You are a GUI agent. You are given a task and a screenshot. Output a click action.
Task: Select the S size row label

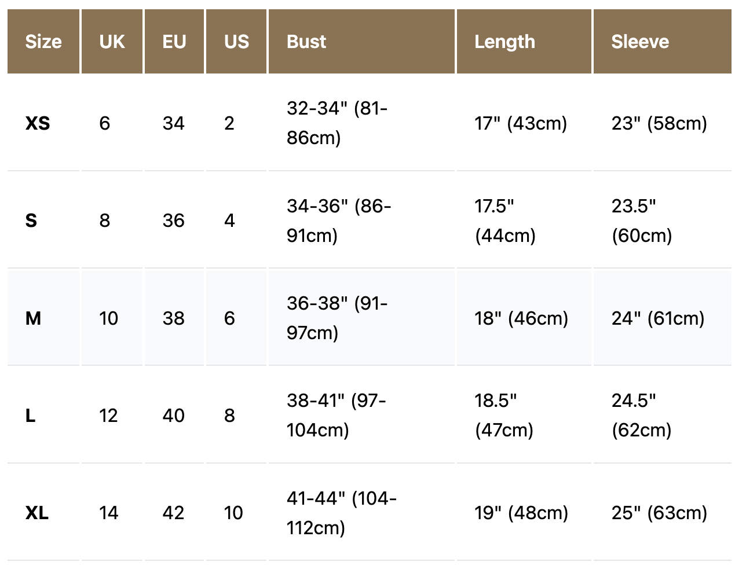(x=31, y=221)
